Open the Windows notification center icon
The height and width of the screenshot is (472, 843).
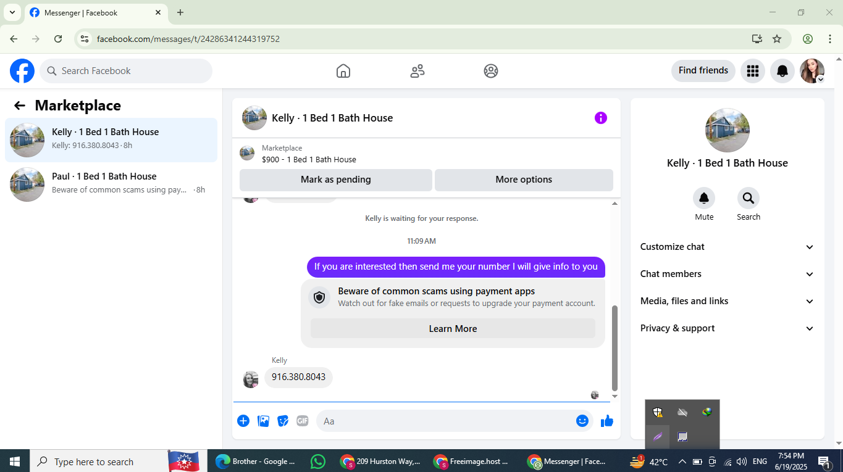pyautogui.click(x=824, y=462)
